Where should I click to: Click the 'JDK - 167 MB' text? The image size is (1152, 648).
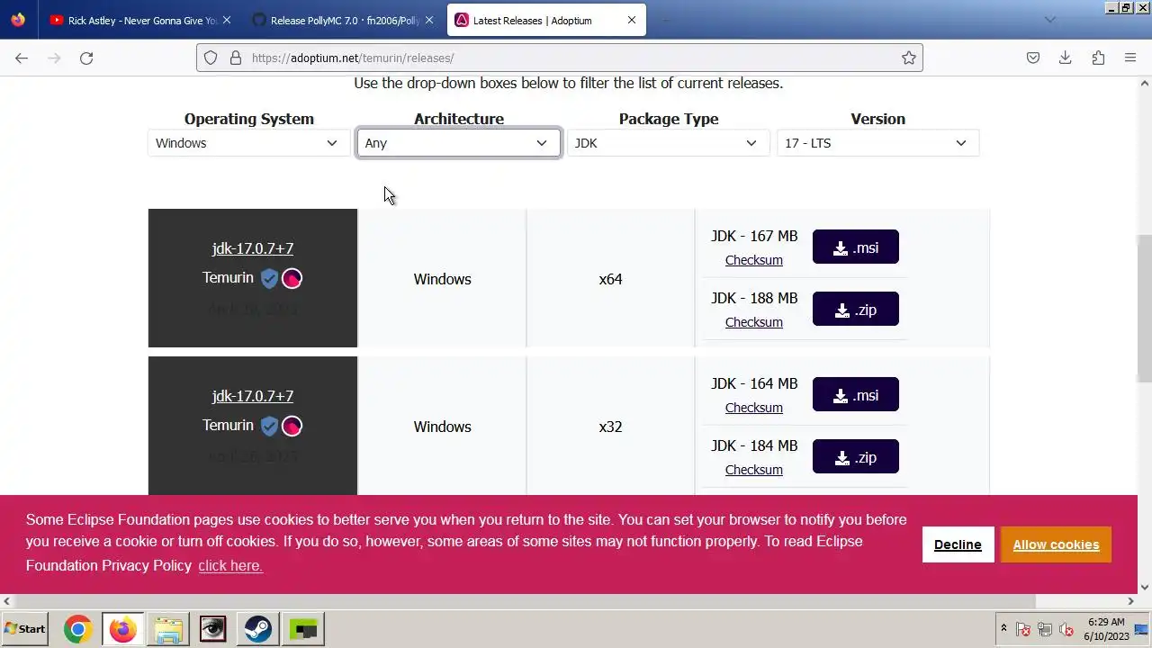(754, 236)
